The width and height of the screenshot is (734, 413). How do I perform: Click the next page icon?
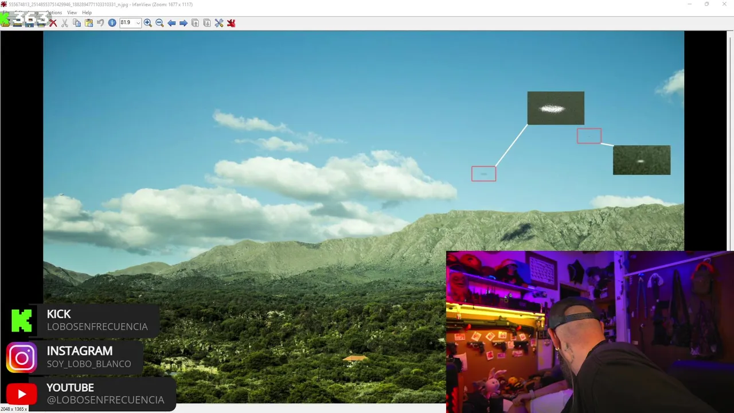[207, 23]
